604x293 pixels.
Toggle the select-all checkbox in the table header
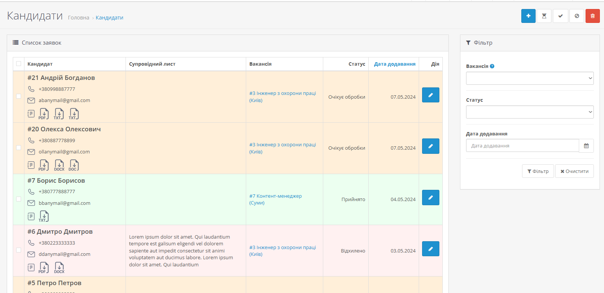click(x=18, y=64)
